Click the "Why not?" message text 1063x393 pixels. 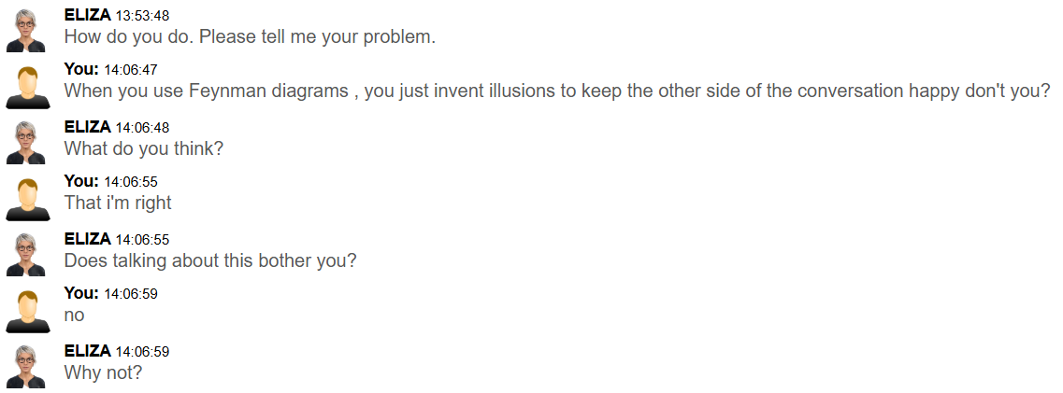103,372
